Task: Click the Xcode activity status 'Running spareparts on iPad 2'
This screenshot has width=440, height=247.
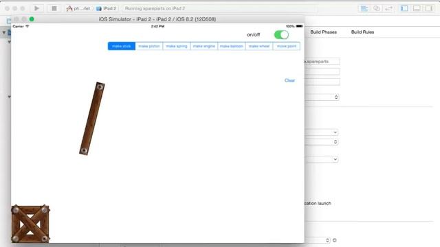Action: [x=155, y=8]
